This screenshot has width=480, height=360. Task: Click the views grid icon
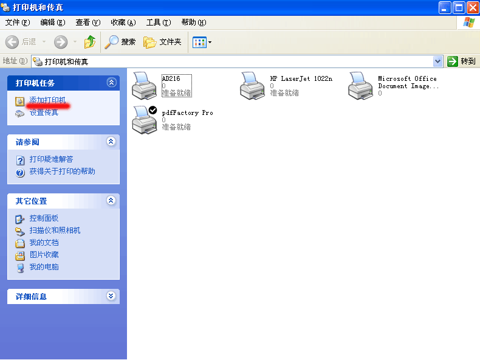(199, 43)
